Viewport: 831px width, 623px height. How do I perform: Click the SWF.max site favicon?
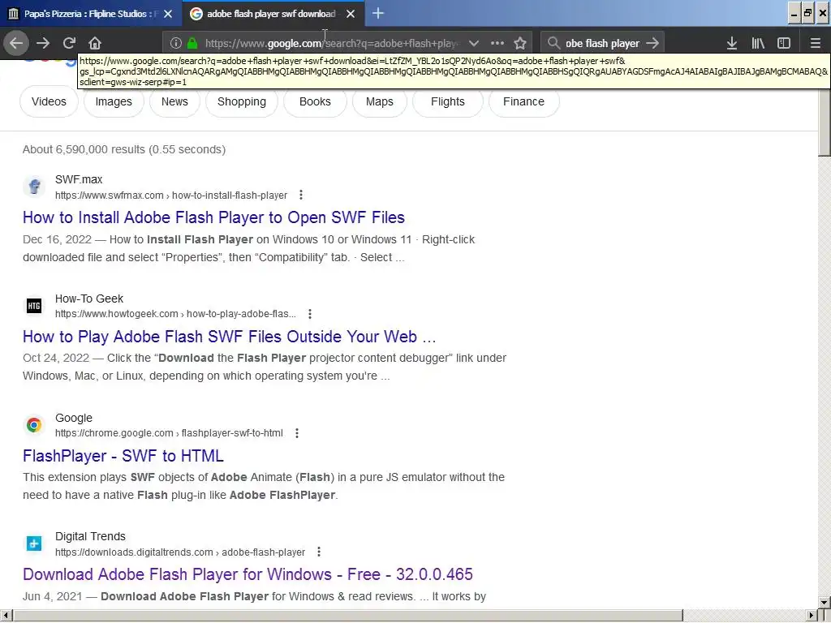tap(34, 187)
